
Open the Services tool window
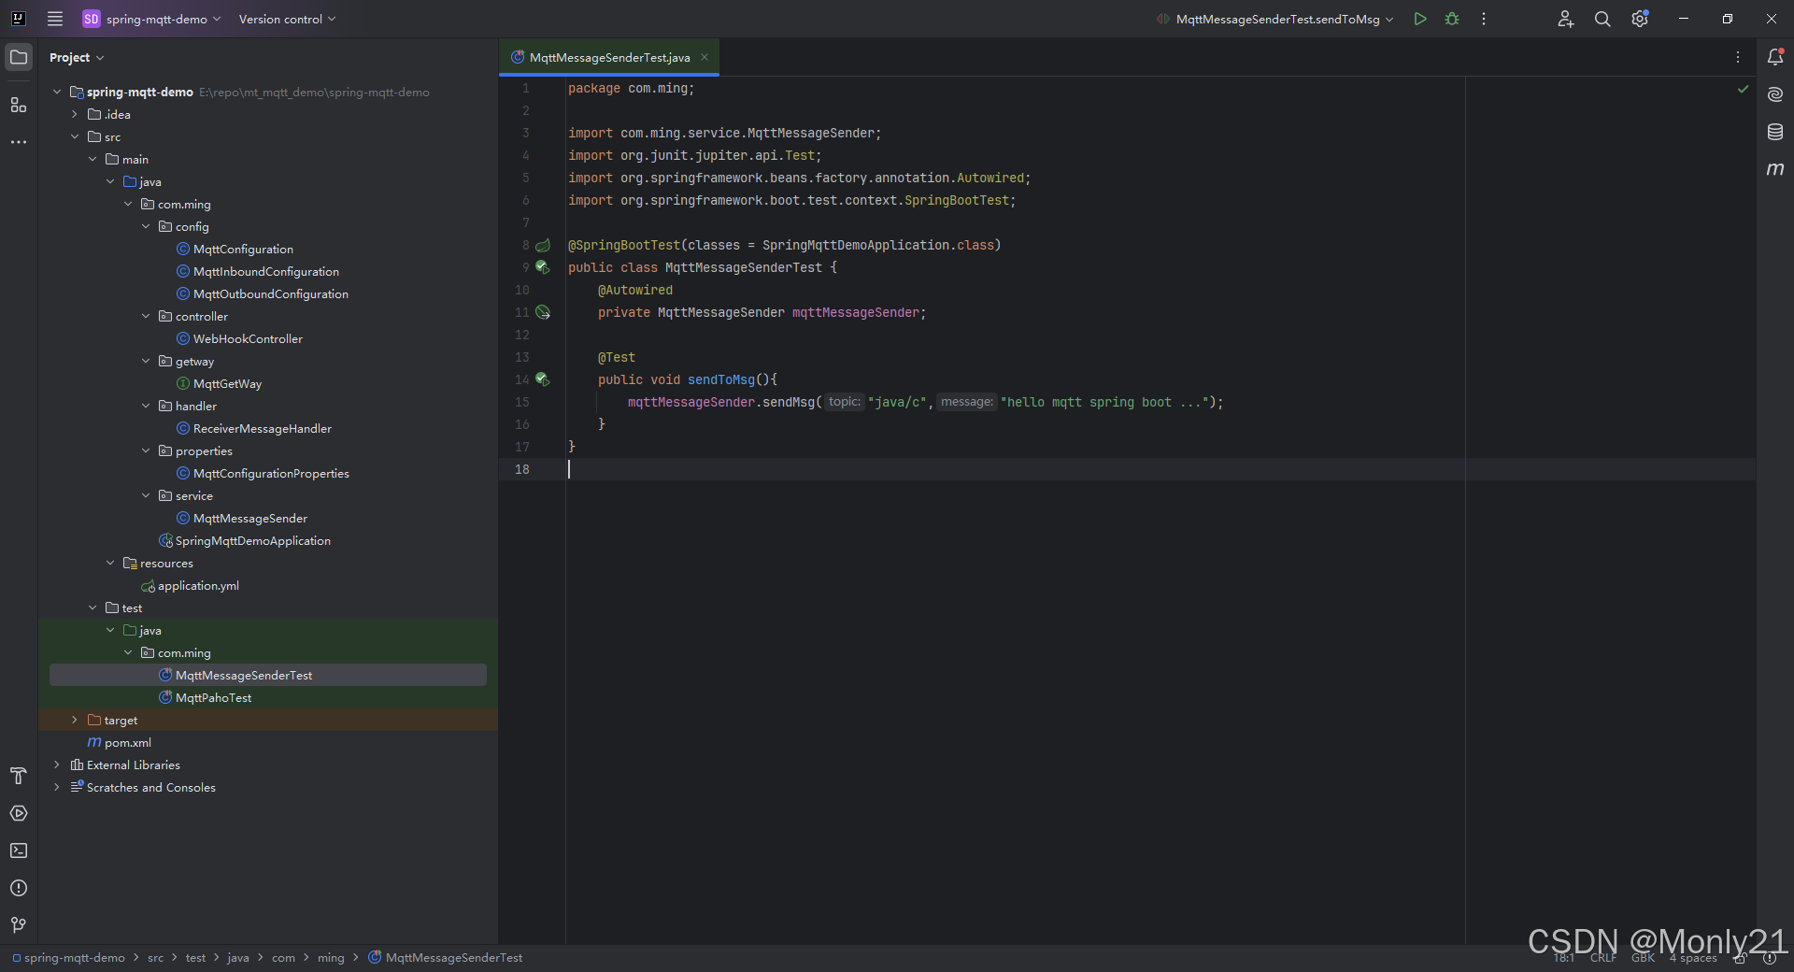[x=19, y=813]
